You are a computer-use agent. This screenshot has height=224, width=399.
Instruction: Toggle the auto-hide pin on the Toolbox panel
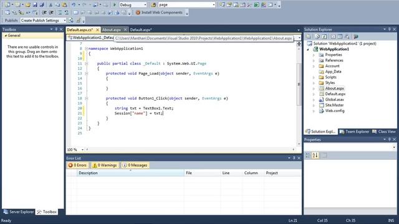tap(56, 29)
